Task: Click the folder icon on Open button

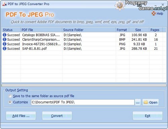Action: (146, 102)
